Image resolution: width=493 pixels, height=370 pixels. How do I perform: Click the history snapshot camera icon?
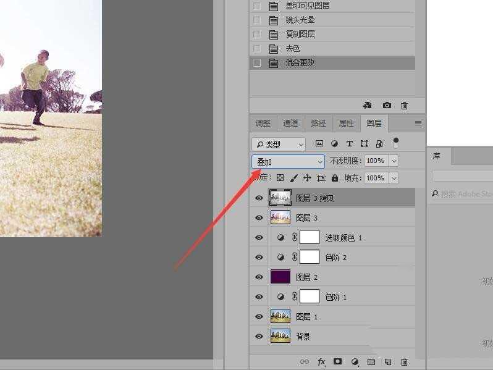[387, 105]
